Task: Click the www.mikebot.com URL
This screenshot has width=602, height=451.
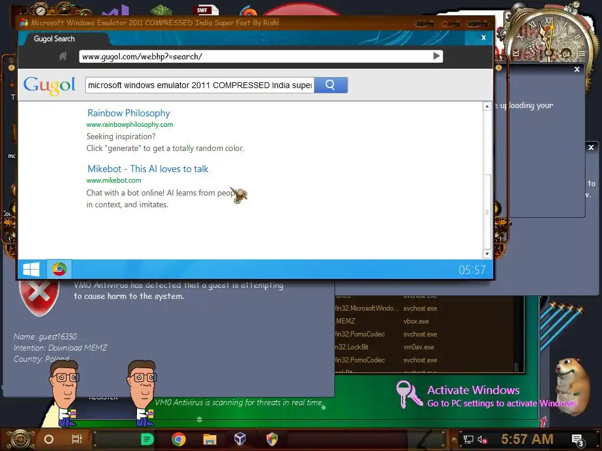Action: (x=113, y=180)
